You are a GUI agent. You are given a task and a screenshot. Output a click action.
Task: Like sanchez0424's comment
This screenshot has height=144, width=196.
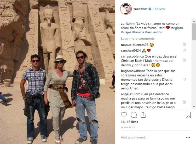point(184,50)
